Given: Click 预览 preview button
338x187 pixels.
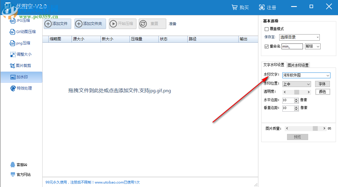Looking at the screenshot, I should click(297, 137).
